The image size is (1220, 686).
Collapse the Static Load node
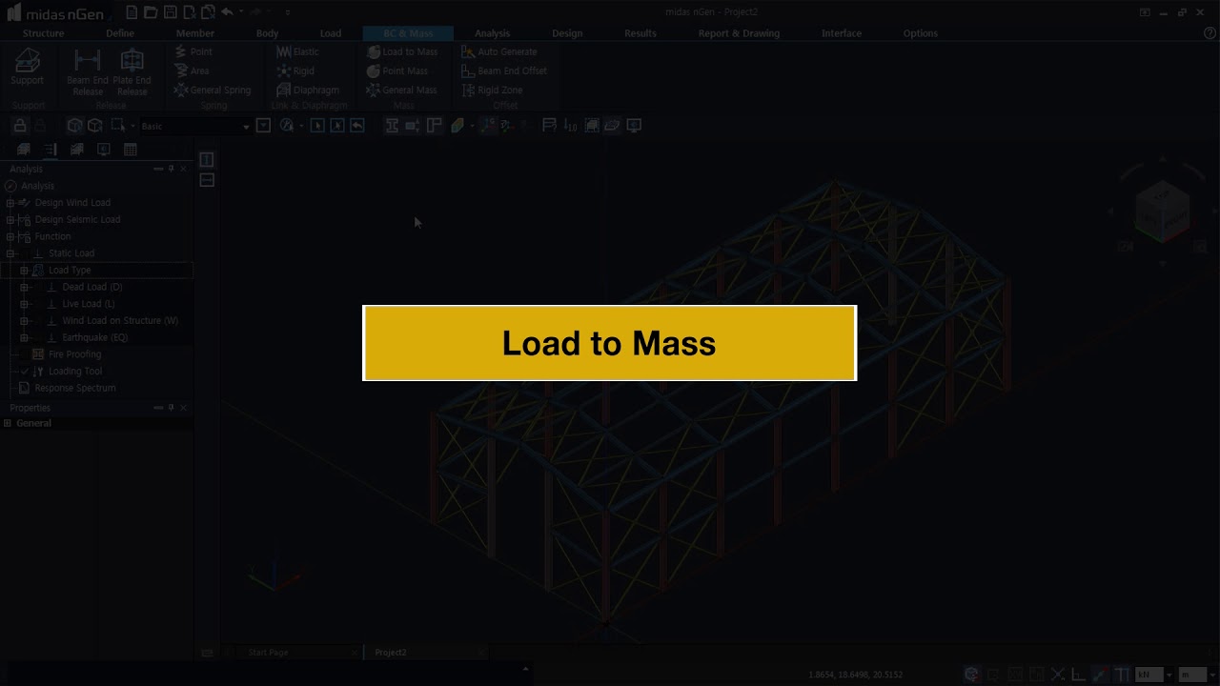pyautogui.click(x=10, y=253)
